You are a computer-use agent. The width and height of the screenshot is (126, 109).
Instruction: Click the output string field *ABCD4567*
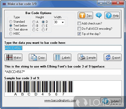pos(63,72)
